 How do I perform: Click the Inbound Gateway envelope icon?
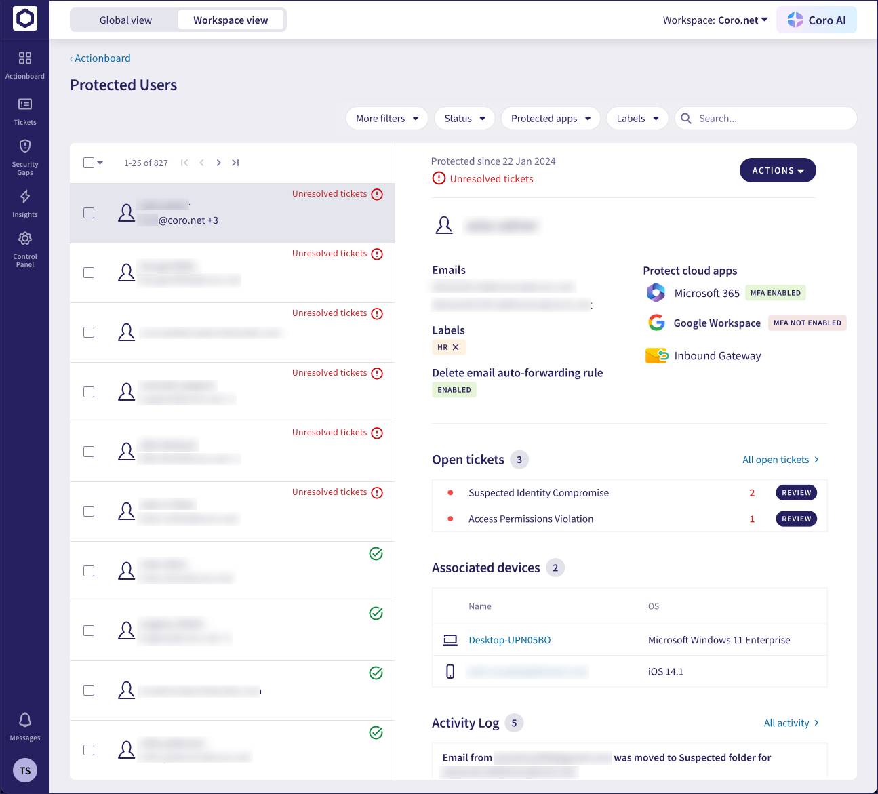(656, 355)
